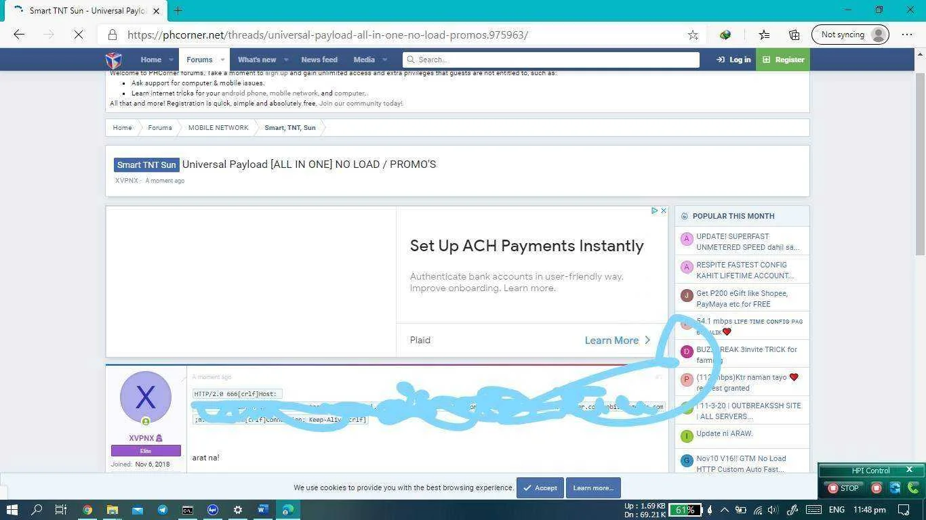
Task: Expand the What's new dropdown arrow
Action: [285, 60]
